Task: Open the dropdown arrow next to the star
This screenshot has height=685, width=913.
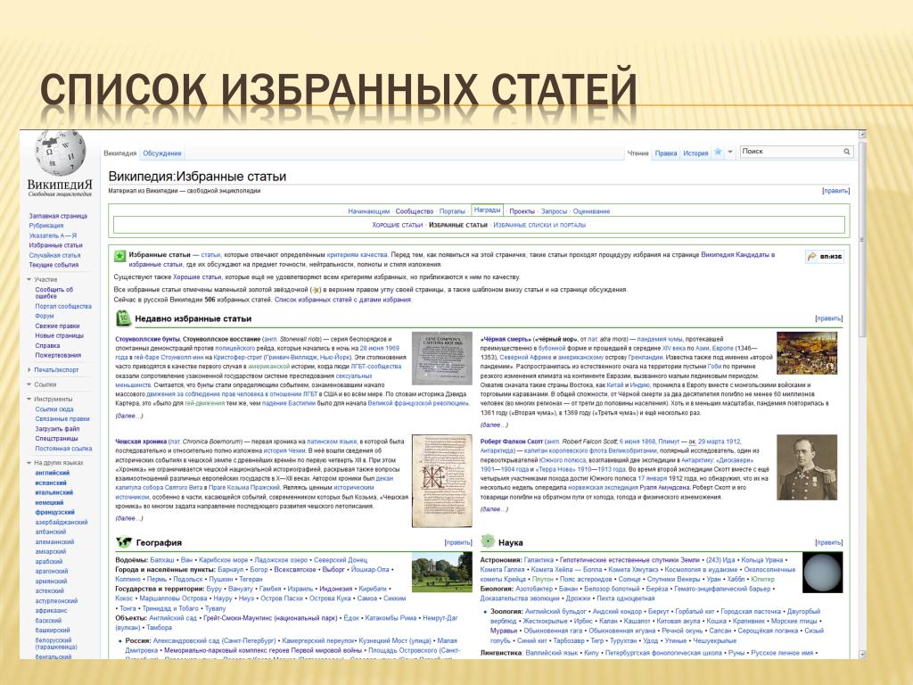Action: pos(729,152)
